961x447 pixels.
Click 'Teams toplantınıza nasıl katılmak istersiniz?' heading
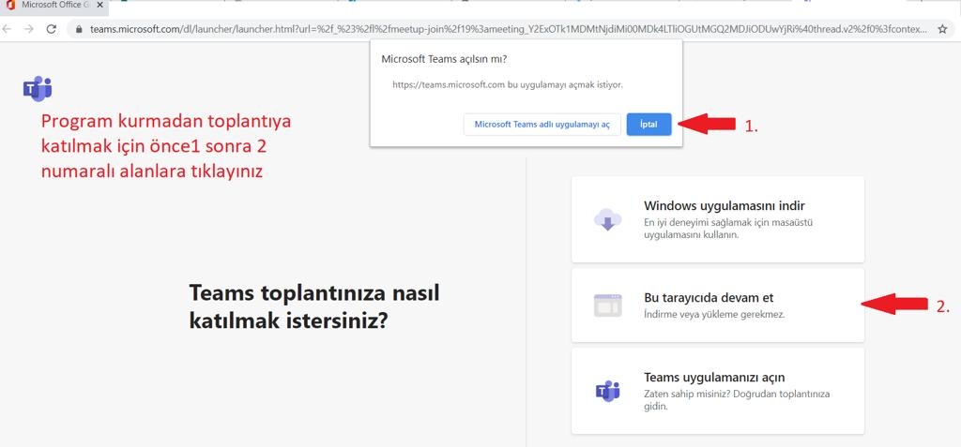point(314,305)
